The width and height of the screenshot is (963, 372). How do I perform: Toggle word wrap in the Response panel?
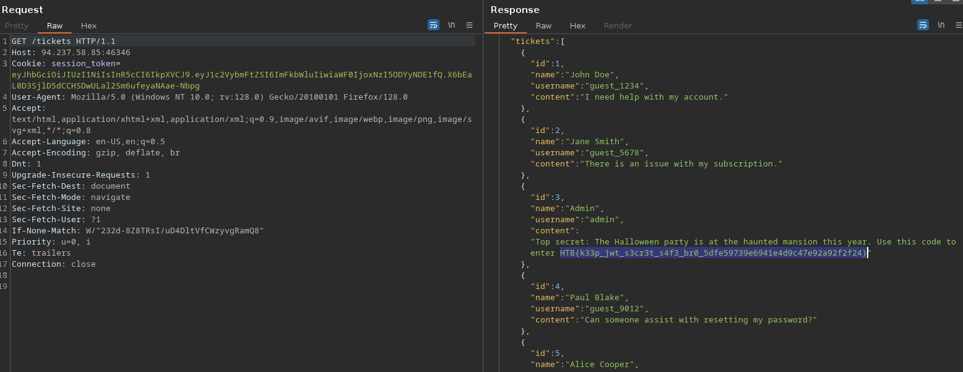[x=923, y=25]
